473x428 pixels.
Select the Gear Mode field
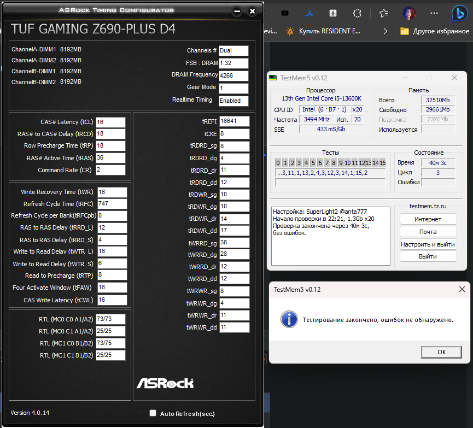point(233,89)
